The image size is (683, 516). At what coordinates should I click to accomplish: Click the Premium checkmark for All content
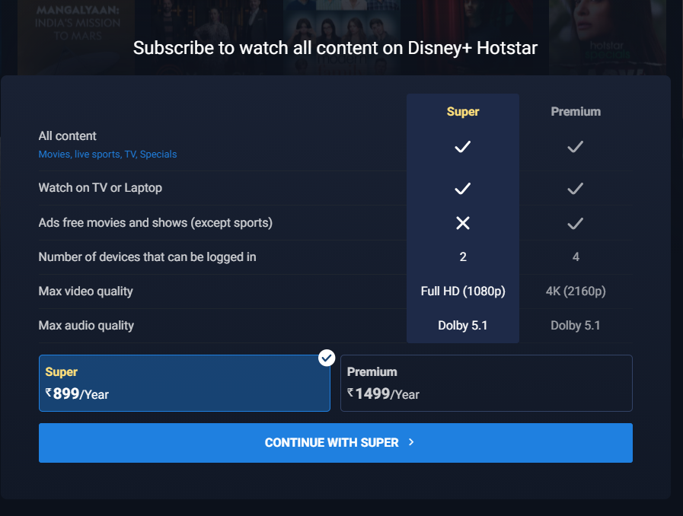click(576, 147)
